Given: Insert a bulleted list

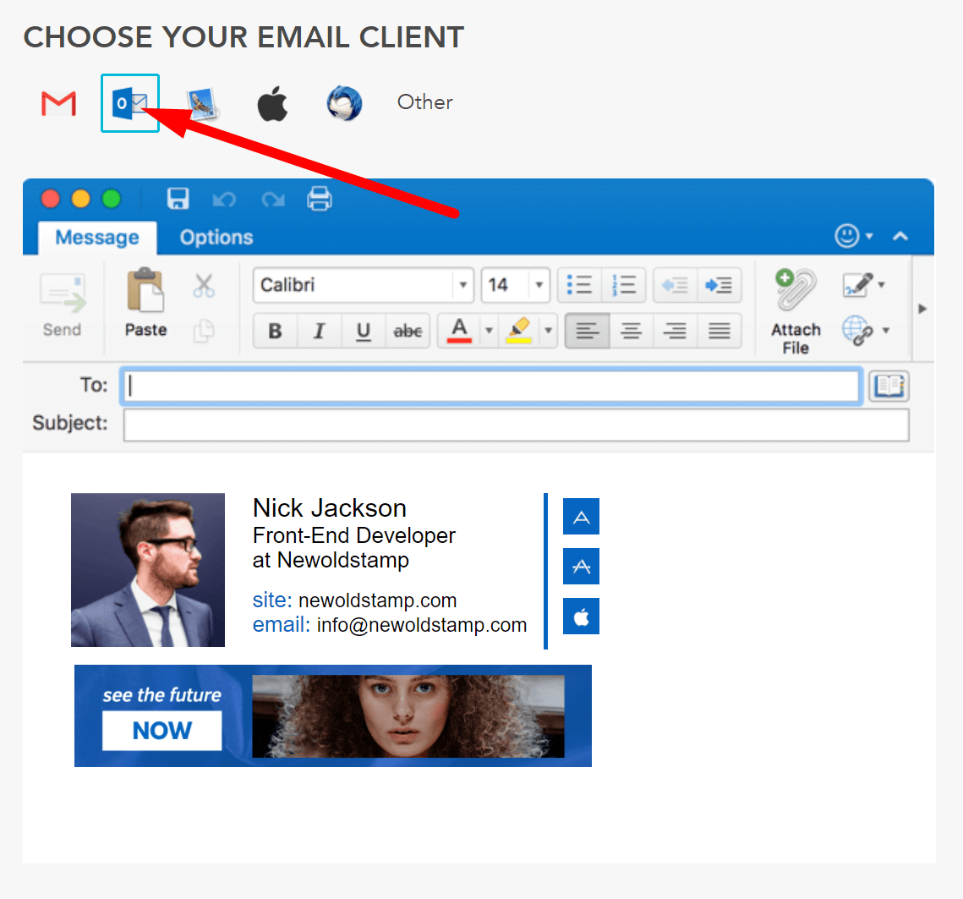Looking at the screenshot, I should (x=579, y=285).
